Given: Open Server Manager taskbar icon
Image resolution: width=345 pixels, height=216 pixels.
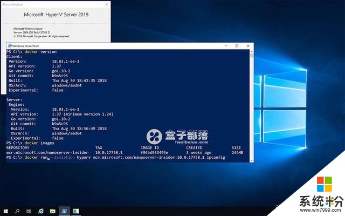Looking at the screenshot, I should pyautogui.click(x=76, y=211).
